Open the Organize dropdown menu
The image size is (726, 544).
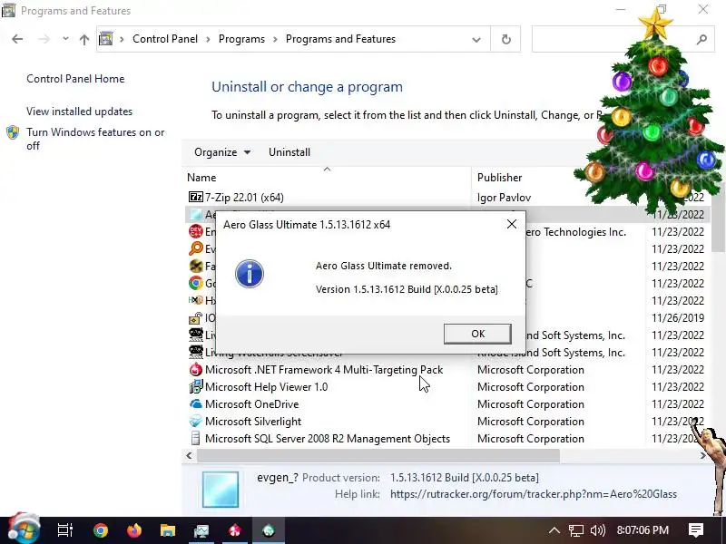pos(221,152)
